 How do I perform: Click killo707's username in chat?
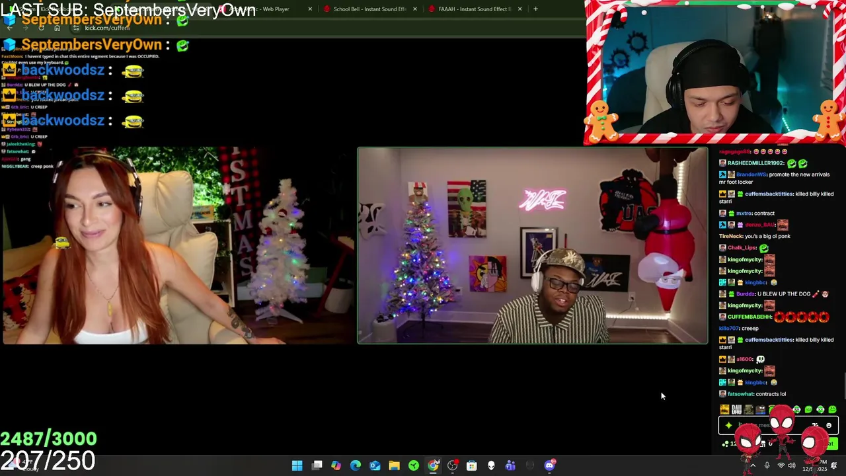point(728,329)
